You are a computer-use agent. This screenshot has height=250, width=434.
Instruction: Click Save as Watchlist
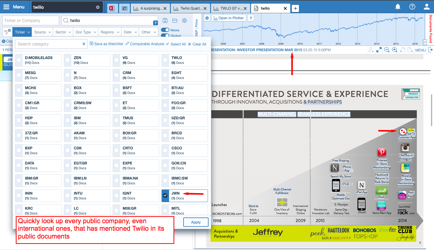[x=106, y=44]
